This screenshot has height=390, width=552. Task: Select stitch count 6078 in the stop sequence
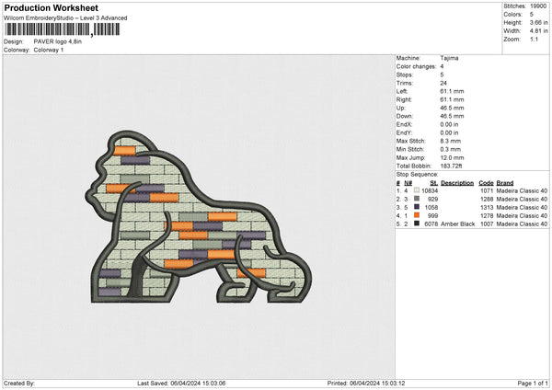point(431,224)
